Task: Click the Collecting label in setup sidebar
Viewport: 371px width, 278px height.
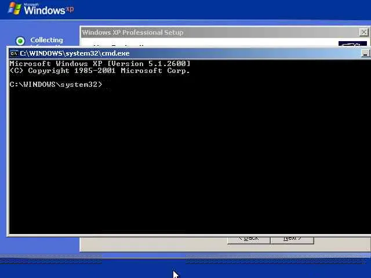Action: point(46,40)
